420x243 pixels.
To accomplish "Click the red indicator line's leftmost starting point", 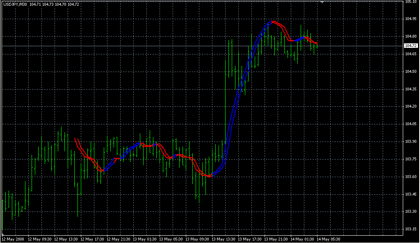I will (x=75, y=139).
